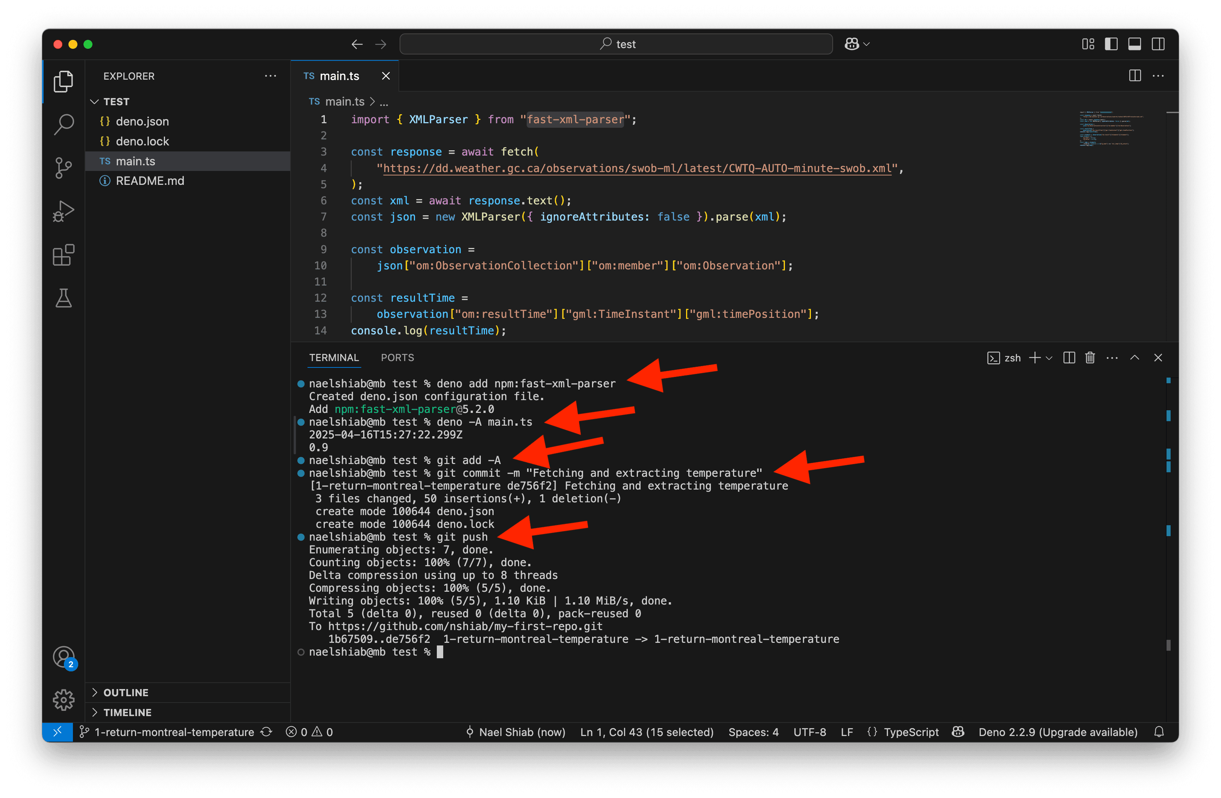Close the terminal panel

coord(1158,358)
